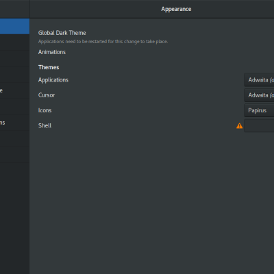This screenshot has height=274, width=274.
Task: Open the sidebar entry ending in "e"
Action: (x=14, y=90)
